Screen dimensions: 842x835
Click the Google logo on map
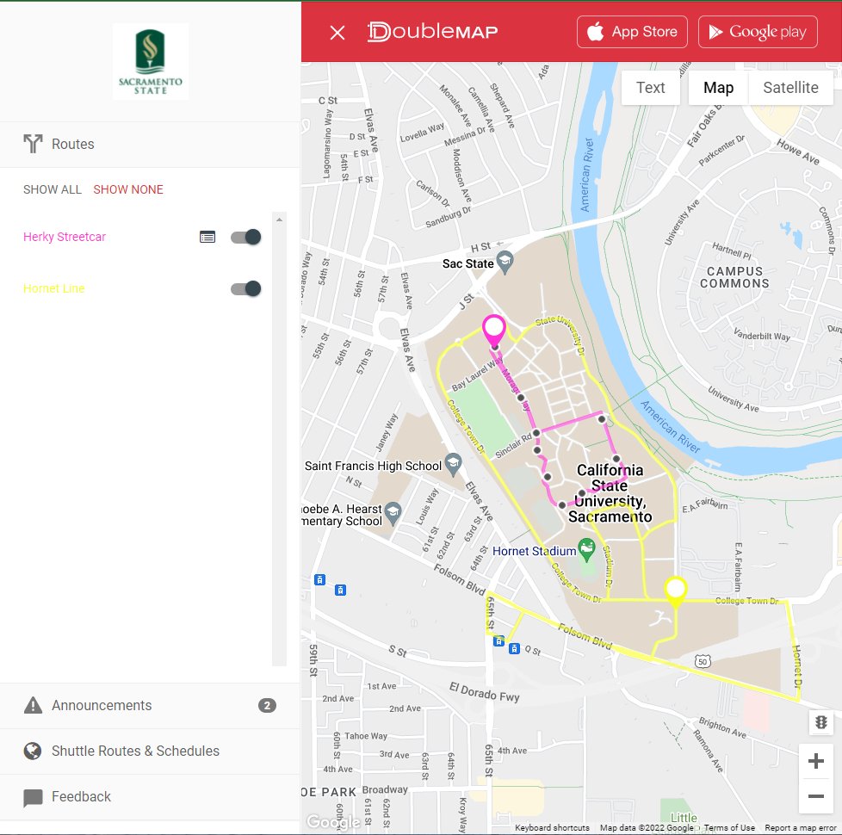(x=333, y=821)
